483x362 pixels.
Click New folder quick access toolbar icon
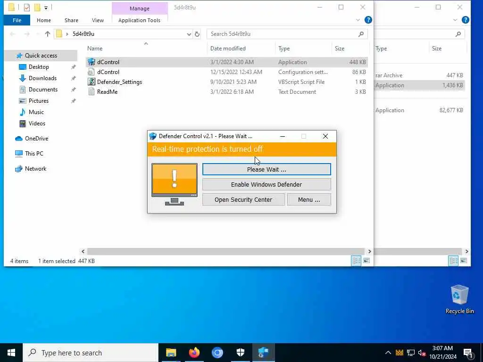coord(37,8)
